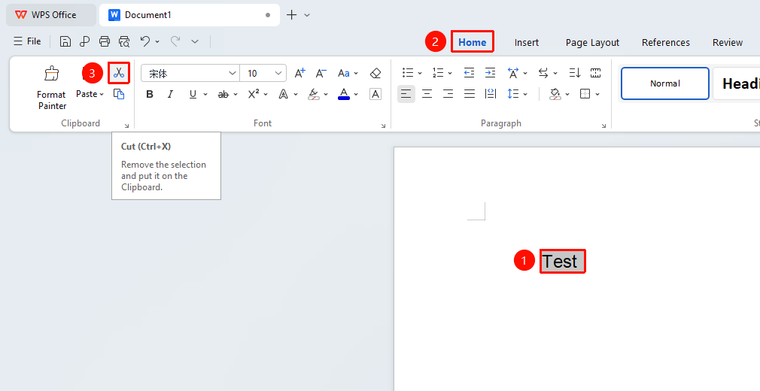Viewport: 760px width, 391px height.
Task: Click the Character Border boxed A icon
Action: (375, 94)
